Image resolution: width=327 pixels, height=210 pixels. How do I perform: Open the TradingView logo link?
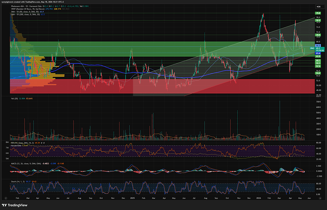(x=14, y=205)
